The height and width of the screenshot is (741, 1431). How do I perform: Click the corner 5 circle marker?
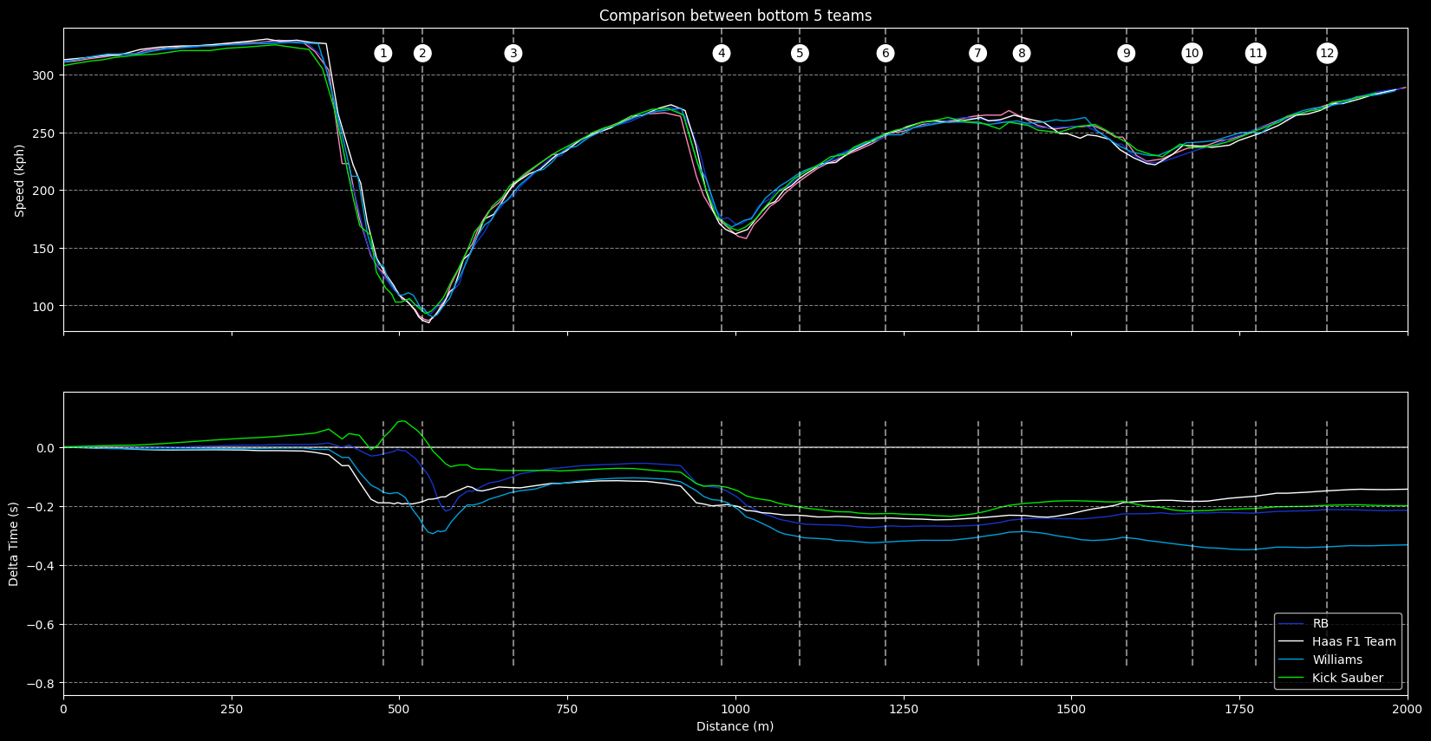pos(800,54)
